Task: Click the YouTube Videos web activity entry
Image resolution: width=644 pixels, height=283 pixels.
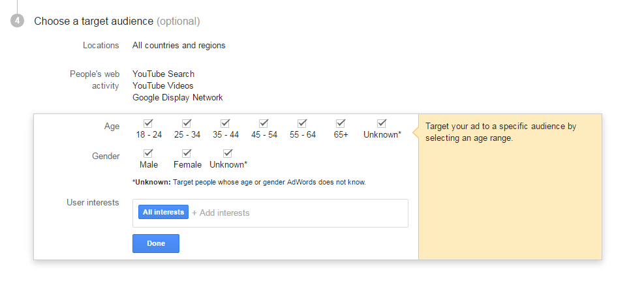Action: point(162,86)
